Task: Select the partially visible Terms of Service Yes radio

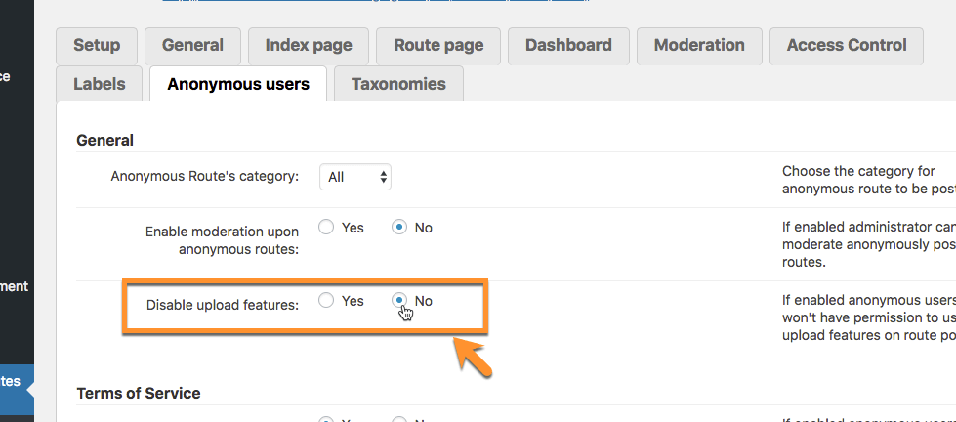Action: (326, 420)
